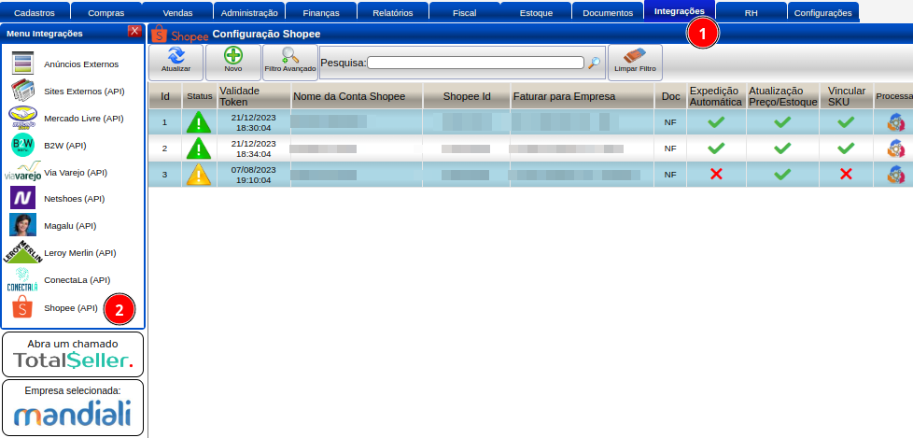Click the Magalu avatar icon
Screen dimensions: 913x438
click(22, 225)
